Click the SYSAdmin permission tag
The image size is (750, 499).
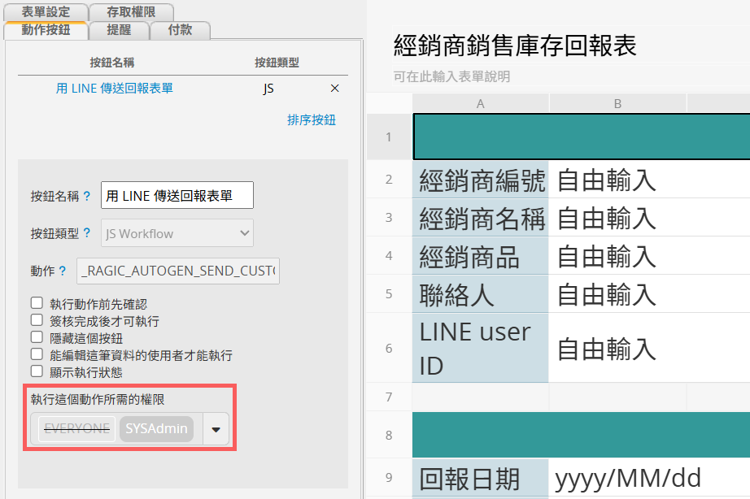[x=156, y=428]
